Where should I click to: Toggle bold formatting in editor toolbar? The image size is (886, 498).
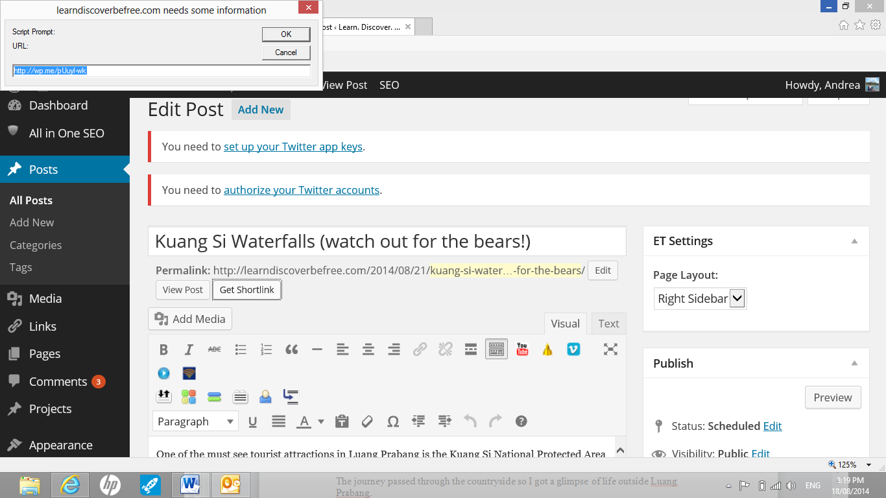[163, 350]
